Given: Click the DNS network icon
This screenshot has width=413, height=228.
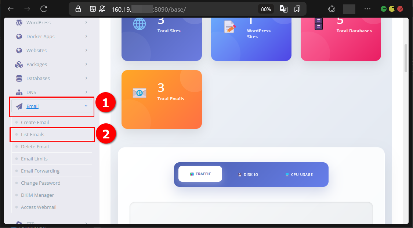Looking at the screenshot, I should (x=19, y=93).
